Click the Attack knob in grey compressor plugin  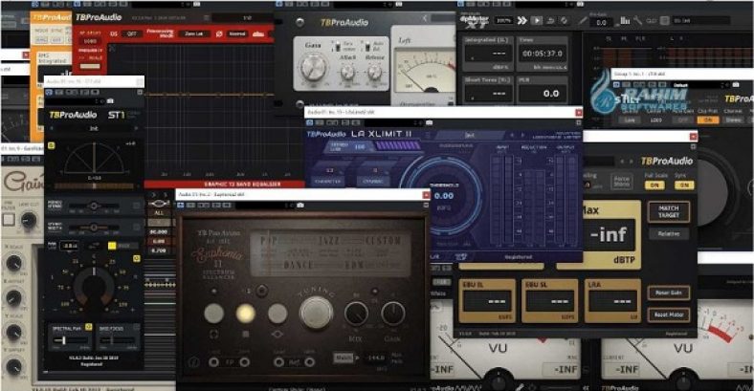(347, 73)
